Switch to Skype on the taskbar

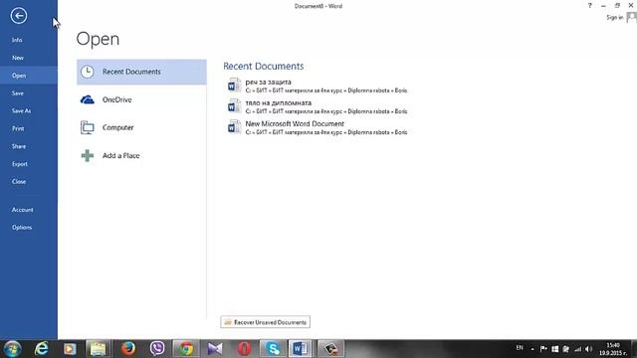[273, 349]
